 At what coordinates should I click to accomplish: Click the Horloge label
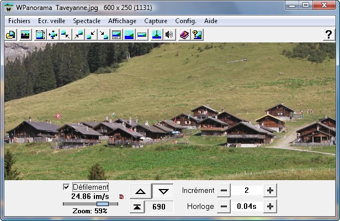pos(200,207)
